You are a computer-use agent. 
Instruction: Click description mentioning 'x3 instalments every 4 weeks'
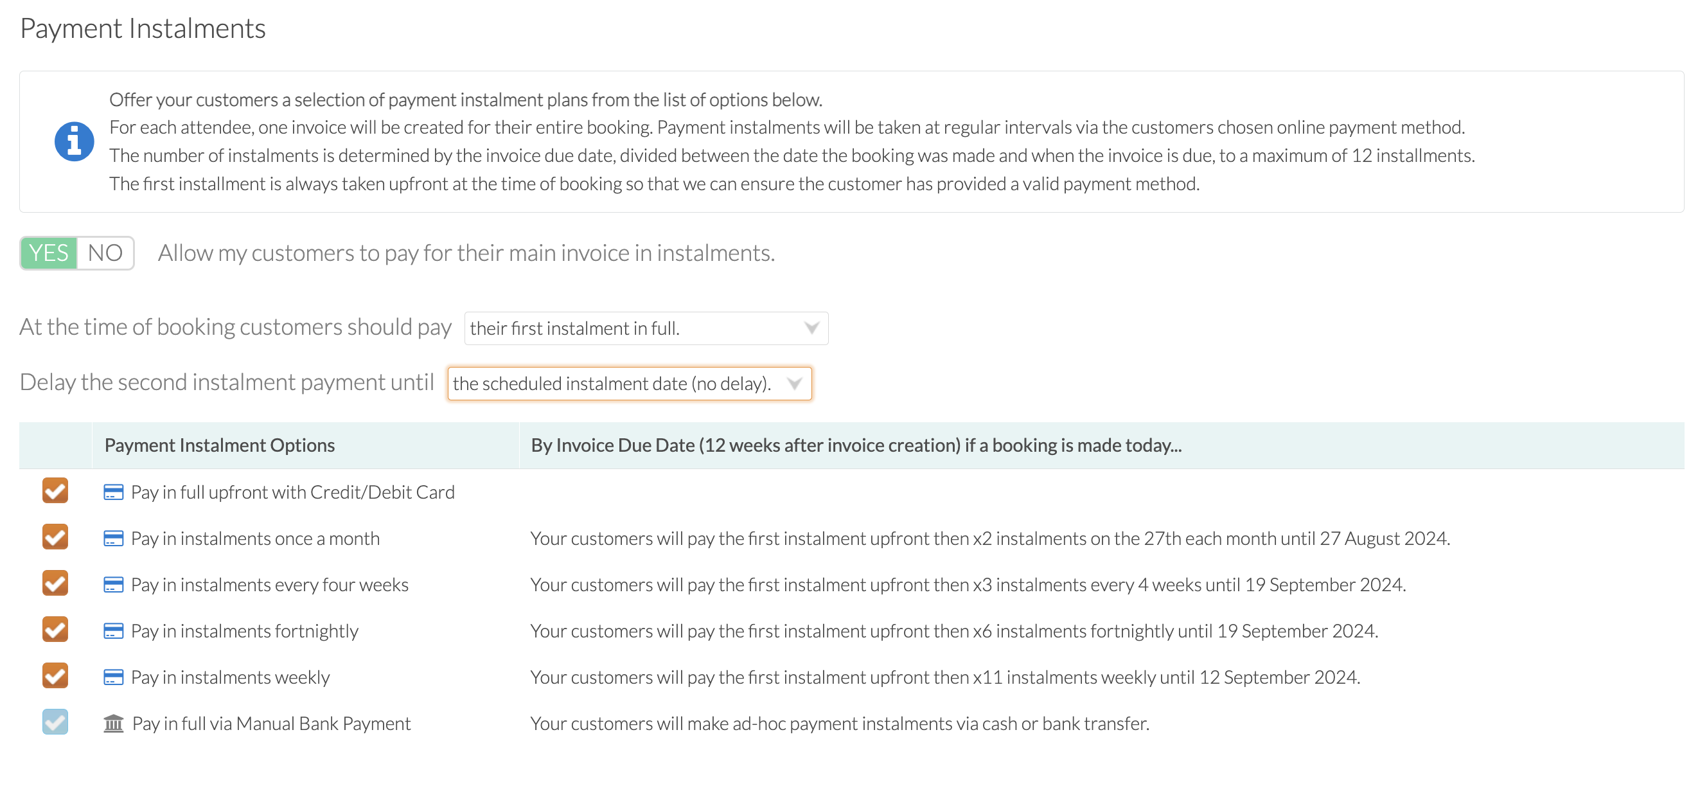(968, 585)
